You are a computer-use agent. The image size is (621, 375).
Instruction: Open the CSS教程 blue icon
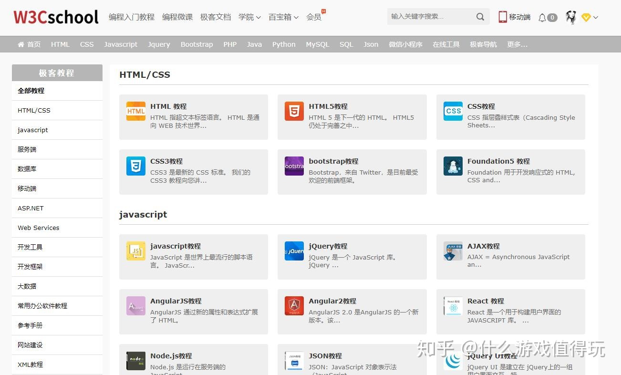453,111
